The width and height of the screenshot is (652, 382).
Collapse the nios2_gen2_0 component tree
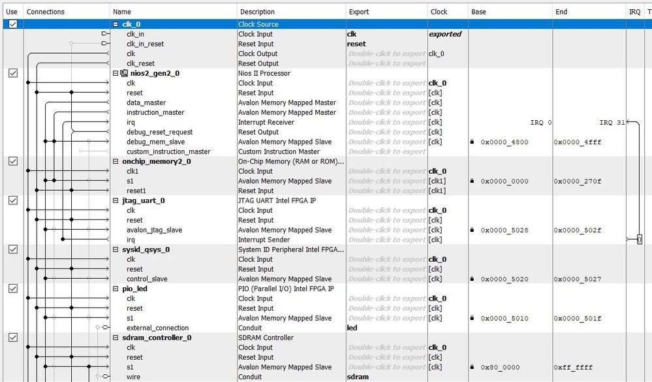coord(116,73)
